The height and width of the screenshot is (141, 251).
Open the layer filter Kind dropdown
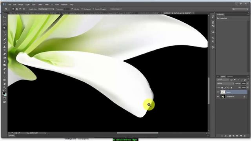(x=223, y=80)
